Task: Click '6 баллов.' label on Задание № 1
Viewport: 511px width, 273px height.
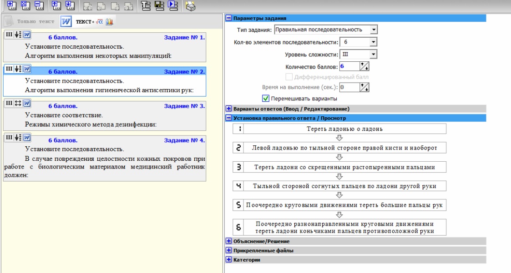Action: [x=63, y=37]
